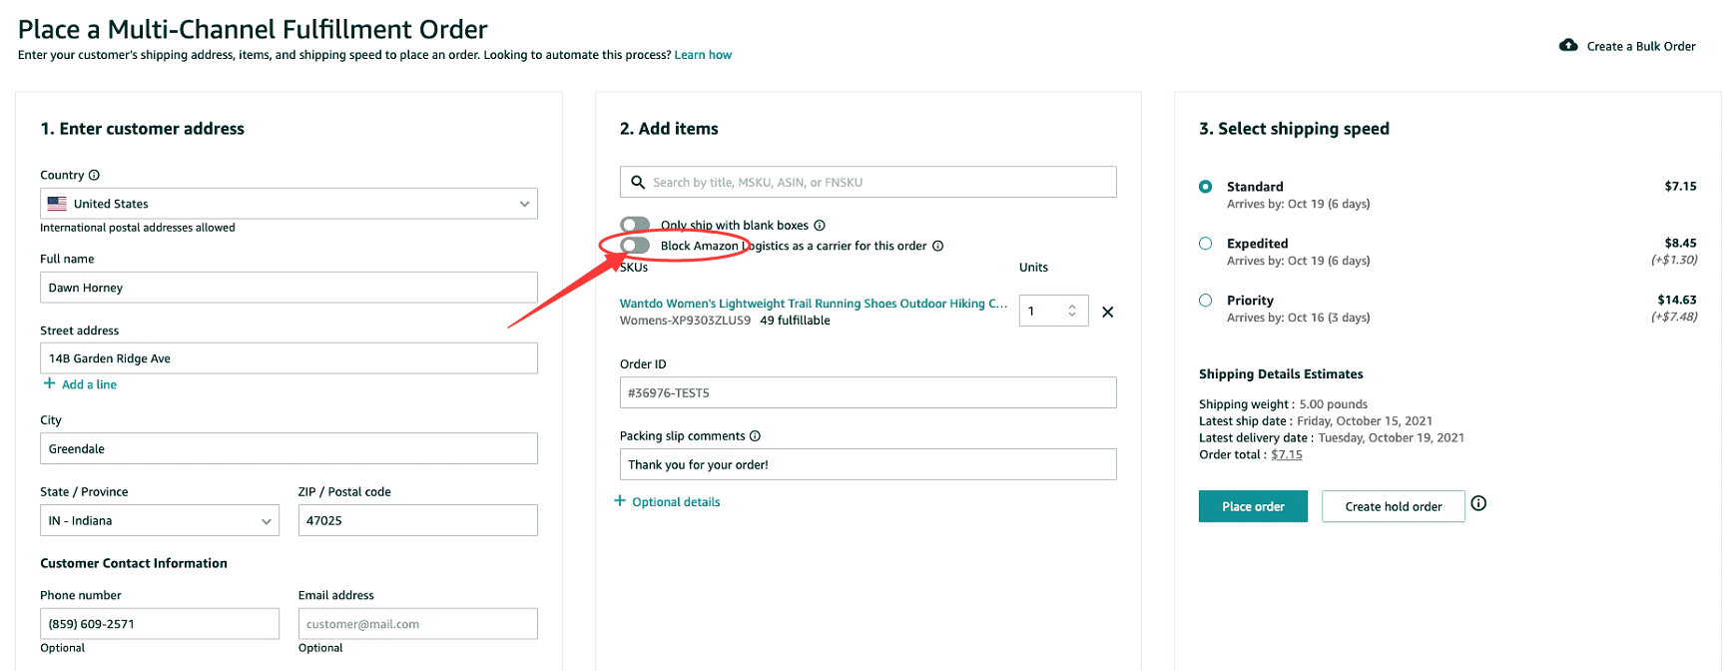Click the Block Amazon Logistics info icon
Image resolution: width=1733 pixels, height=671 pixels.
click(x=937, y=246)
